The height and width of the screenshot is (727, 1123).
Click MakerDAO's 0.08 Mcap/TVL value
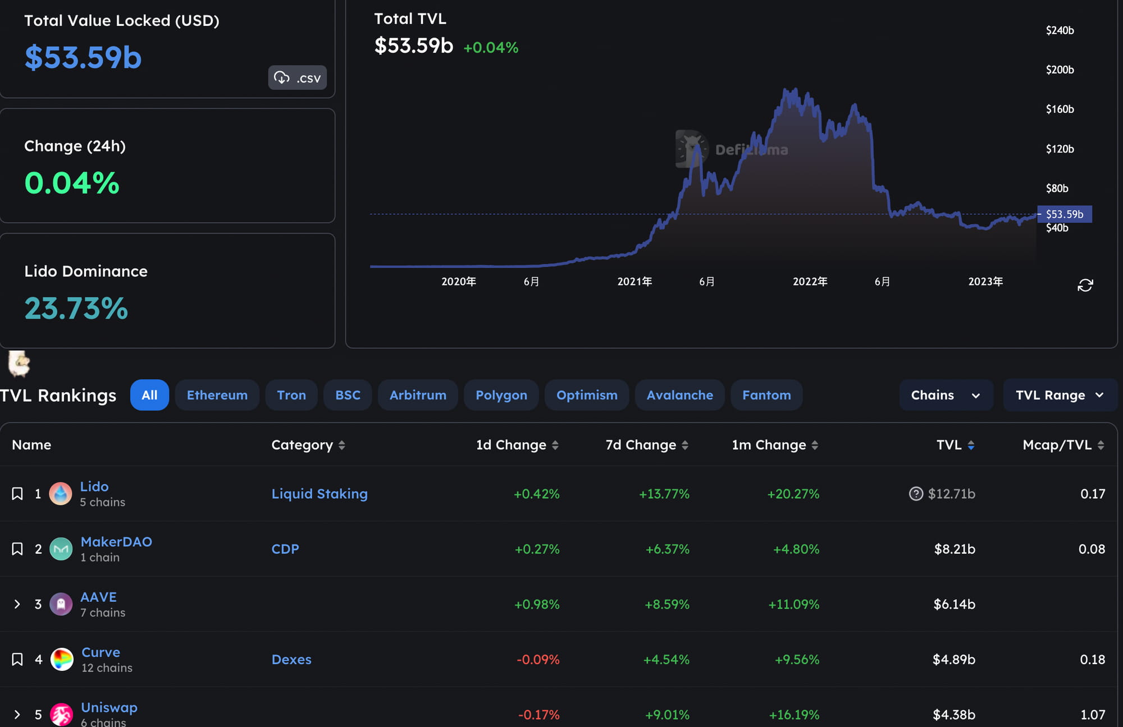[1092, 549]
